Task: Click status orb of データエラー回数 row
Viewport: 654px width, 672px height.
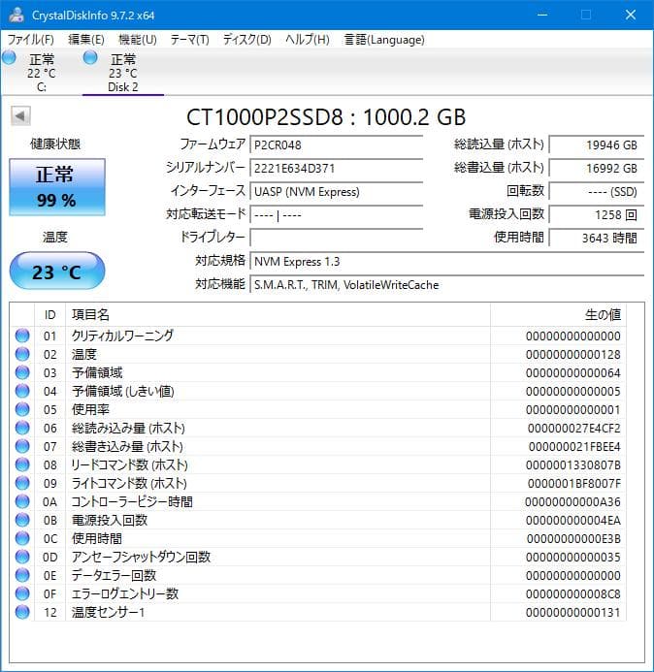Action: tap(22, 575)
